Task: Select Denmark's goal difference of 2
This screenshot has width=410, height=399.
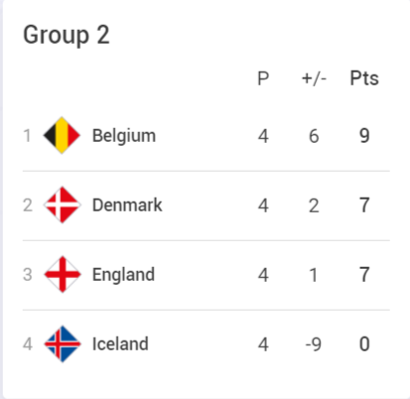Action: coord(314,205)
